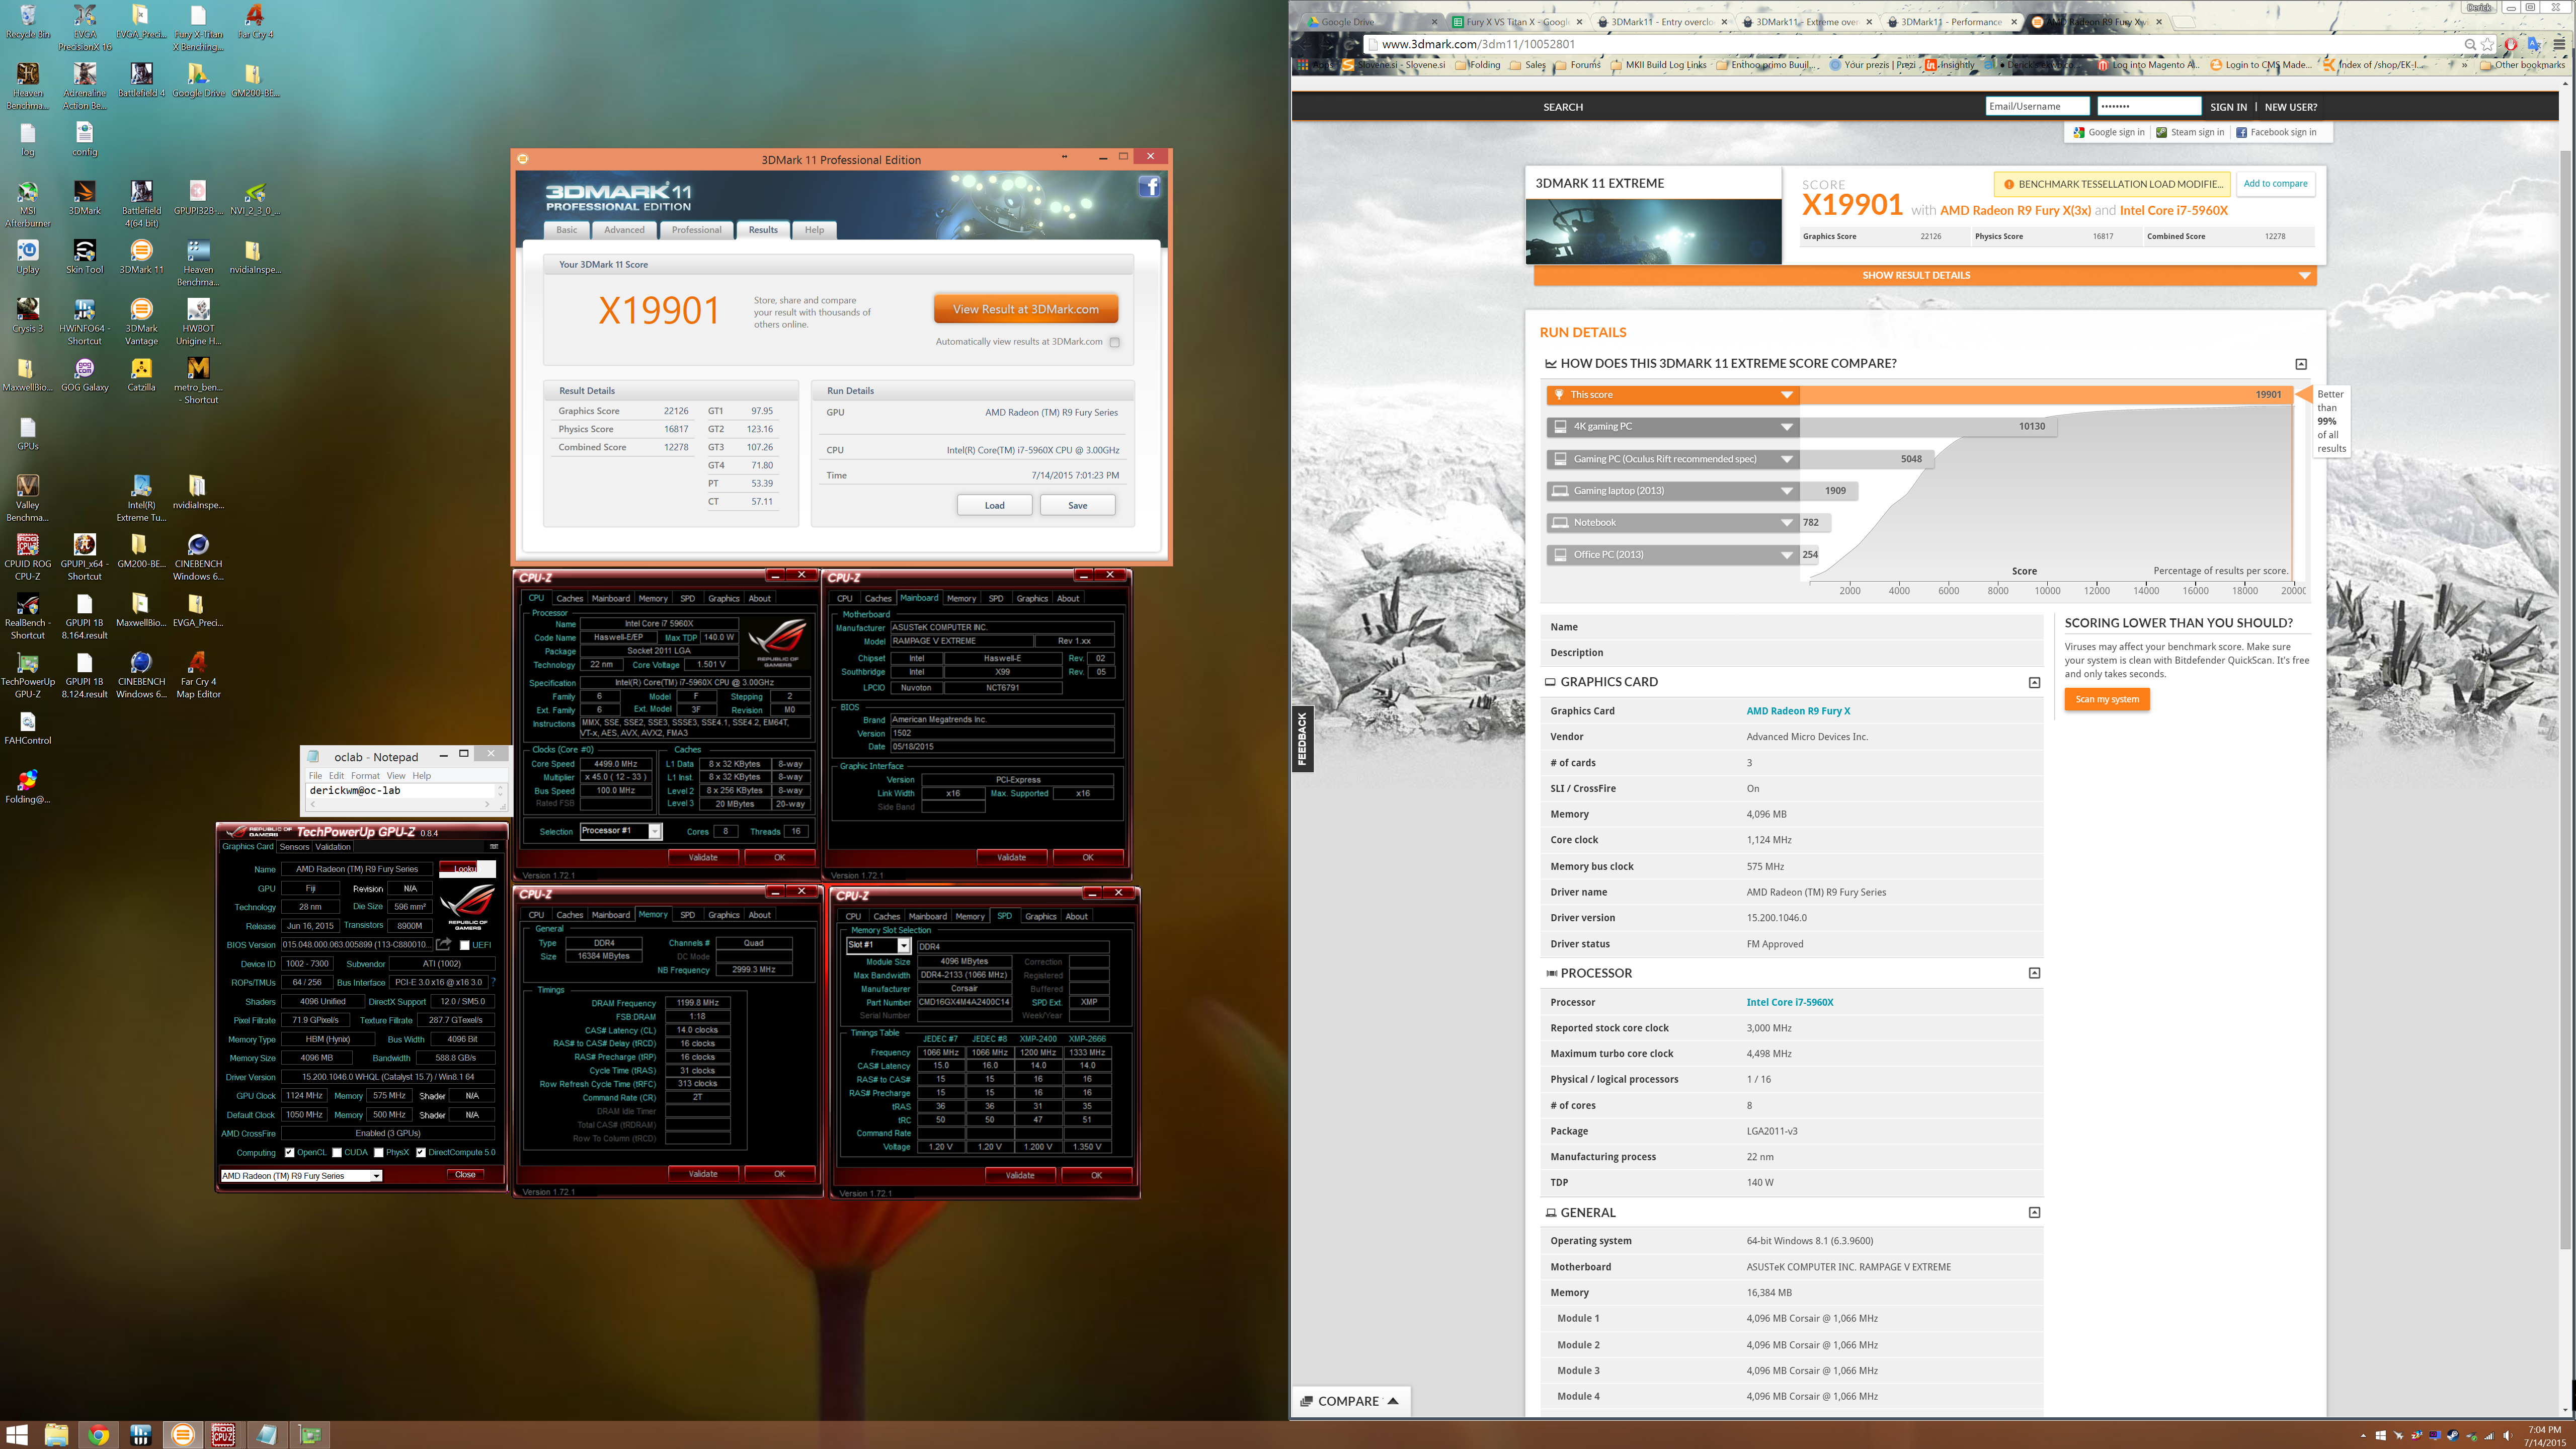Viewport: 2576px width, 1449px height.
Task: Open the Windows Start button
Action: [x=18, y=1435]
